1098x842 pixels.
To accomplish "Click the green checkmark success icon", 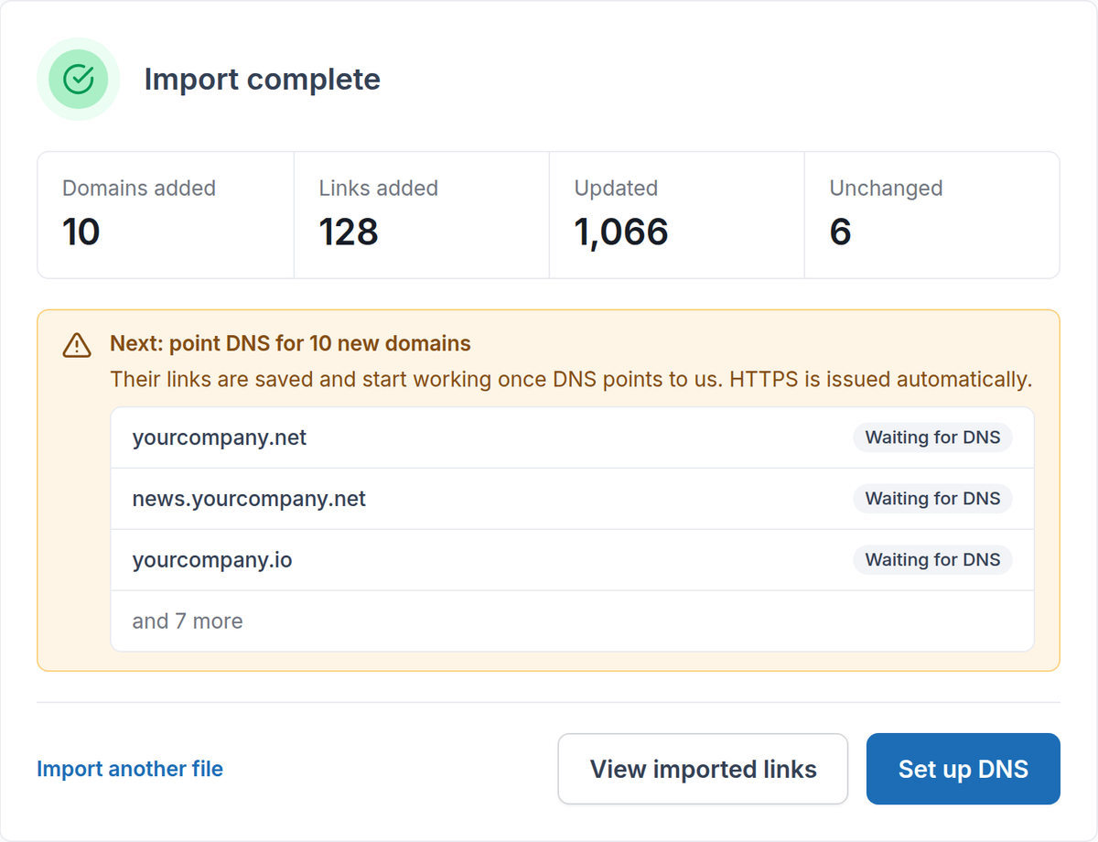I will pyautogui.click(x=79, y=79).
